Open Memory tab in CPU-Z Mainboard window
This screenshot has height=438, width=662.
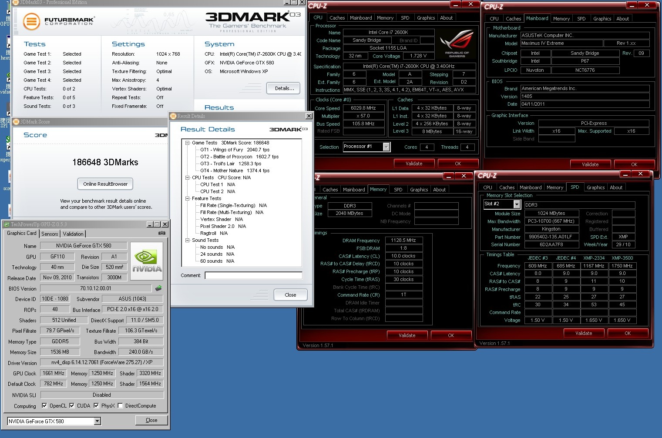click(561, 19)
